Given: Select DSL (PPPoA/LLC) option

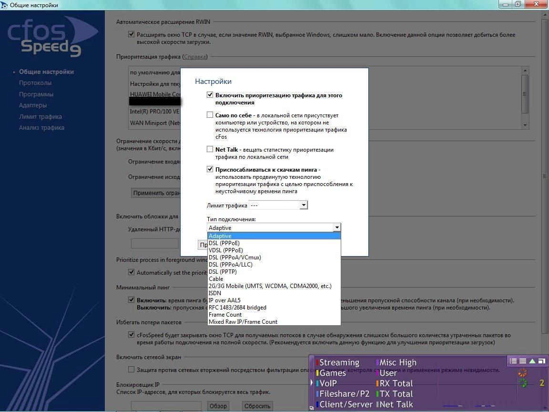Looking at the screenshot, I should click(x=274, y=265).
